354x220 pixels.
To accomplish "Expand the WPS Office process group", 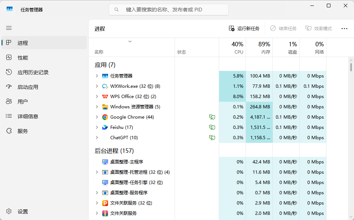I will coord(97,97).
